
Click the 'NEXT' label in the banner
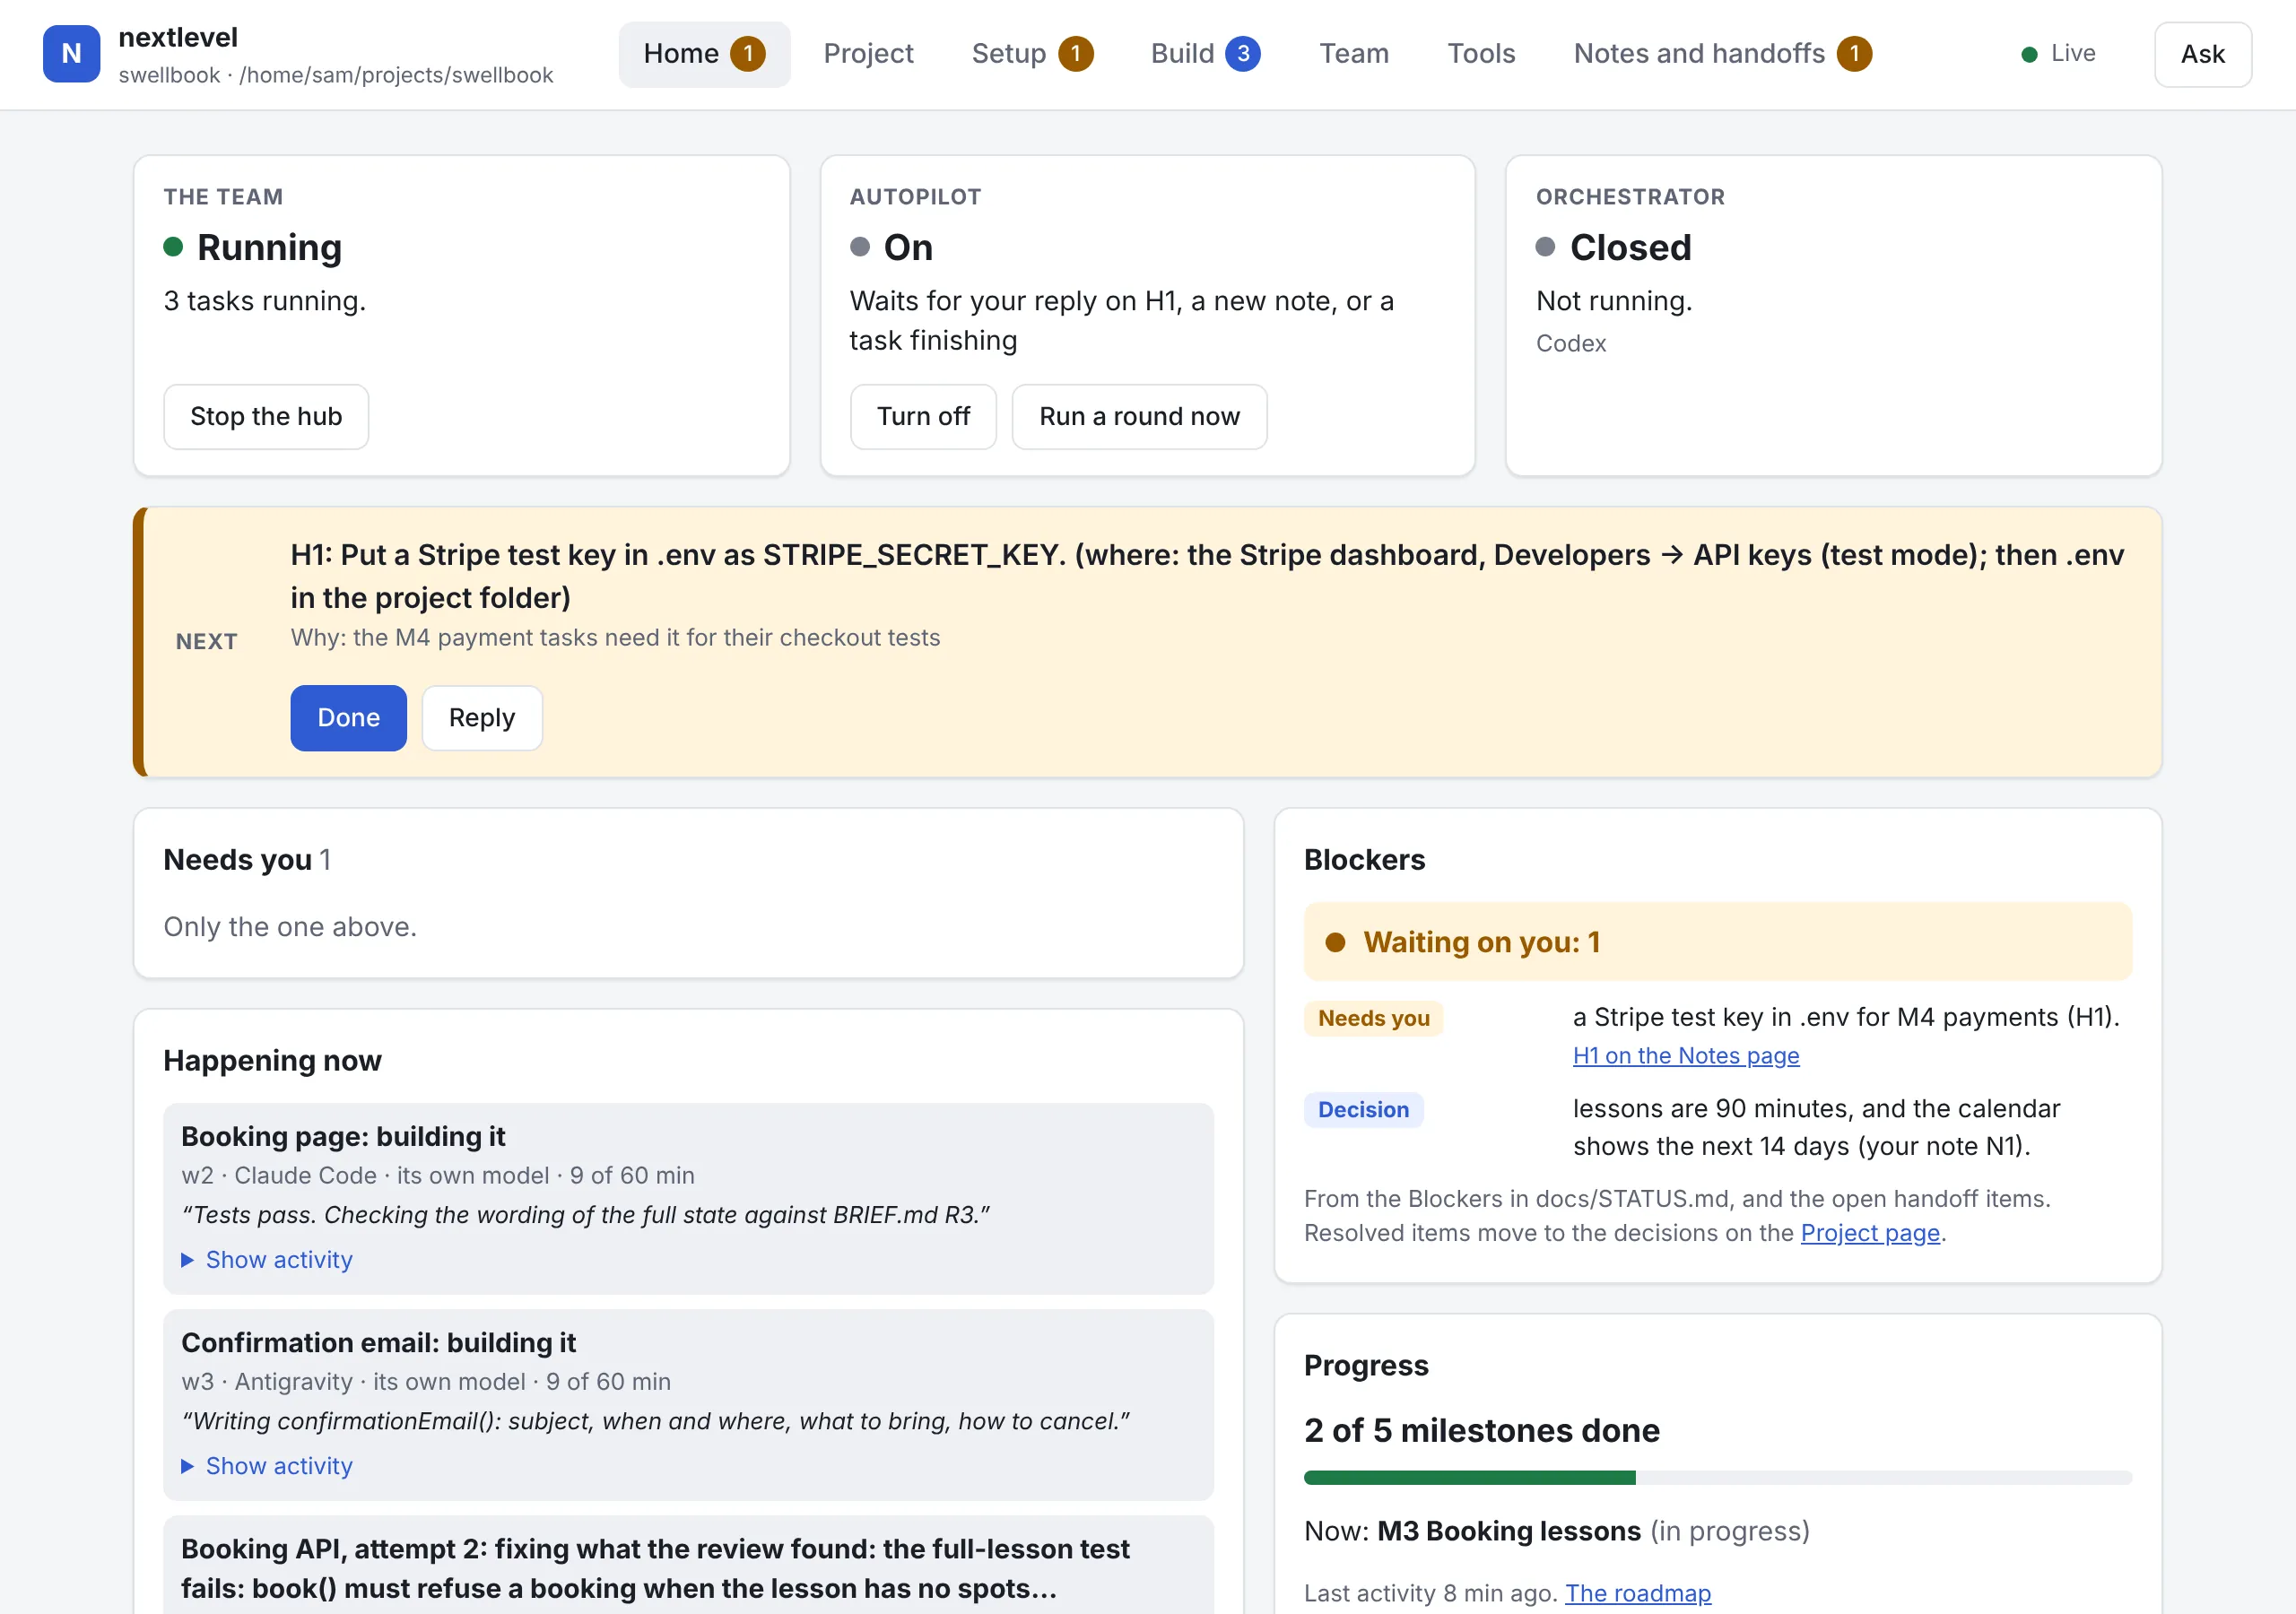206,642
